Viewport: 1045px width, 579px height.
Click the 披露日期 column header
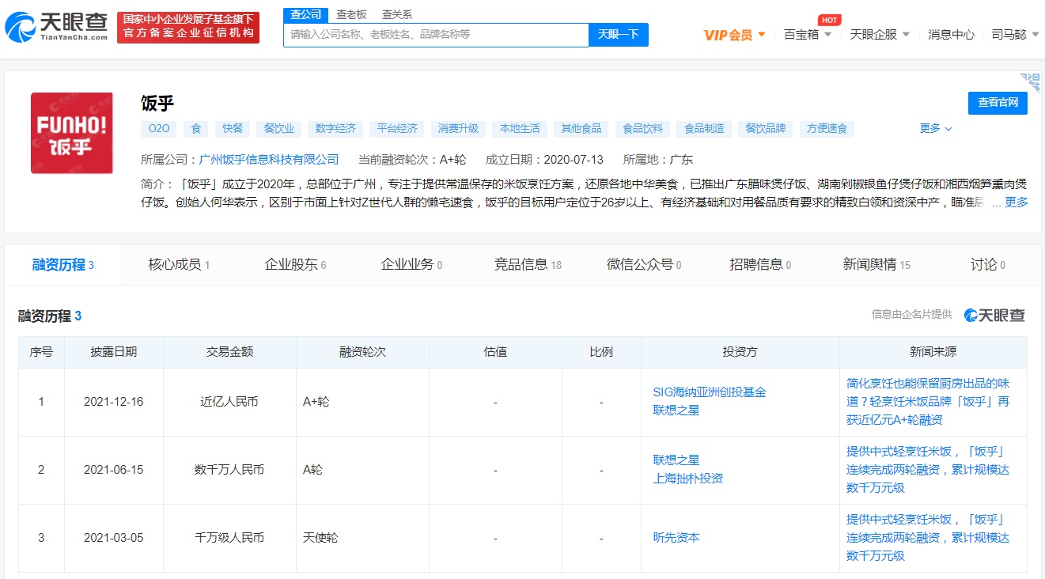pos(114,352)
